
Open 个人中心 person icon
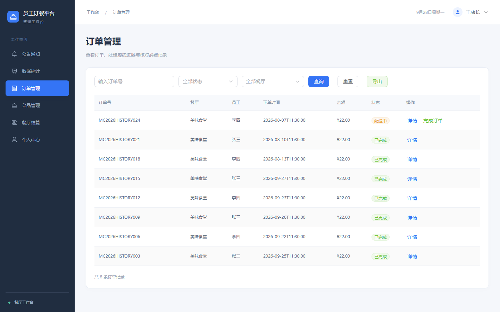14,140
